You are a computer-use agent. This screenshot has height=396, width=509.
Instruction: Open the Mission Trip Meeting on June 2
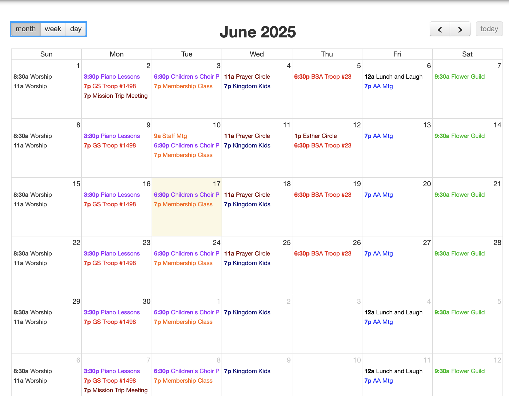[116, 96]
